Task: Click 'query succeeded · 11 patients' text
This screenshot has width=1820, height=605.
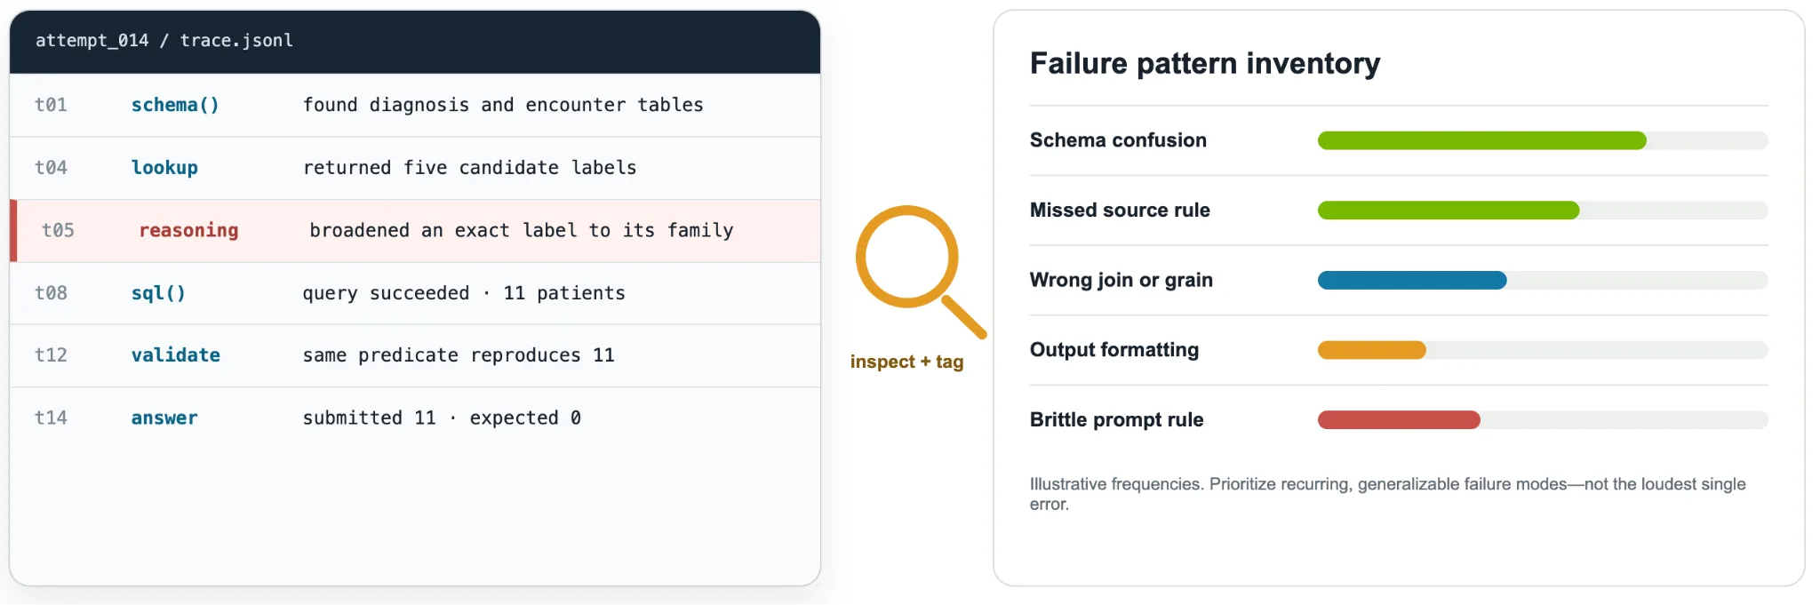Action: click(x=464, y=293)
